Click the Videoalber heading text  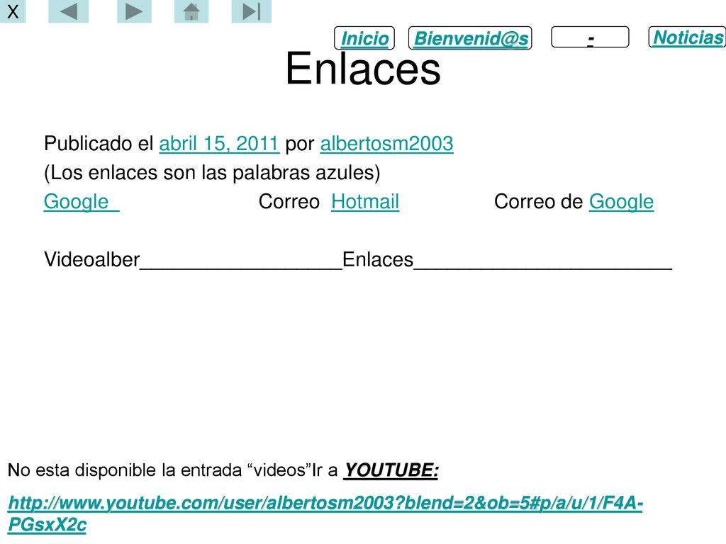pos(91,259)
